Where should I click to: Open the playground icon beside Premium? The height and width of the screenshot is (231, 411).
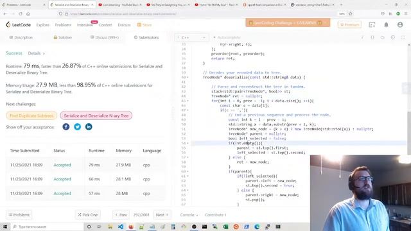click(372, 24)
